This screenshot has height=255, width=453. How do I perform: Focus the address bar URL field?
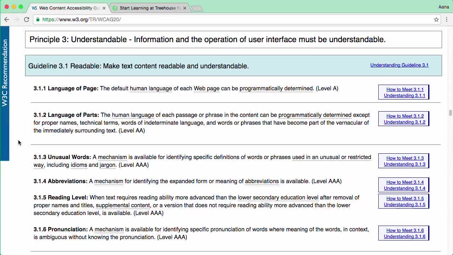pyautogui.click(x=237, y=19)
